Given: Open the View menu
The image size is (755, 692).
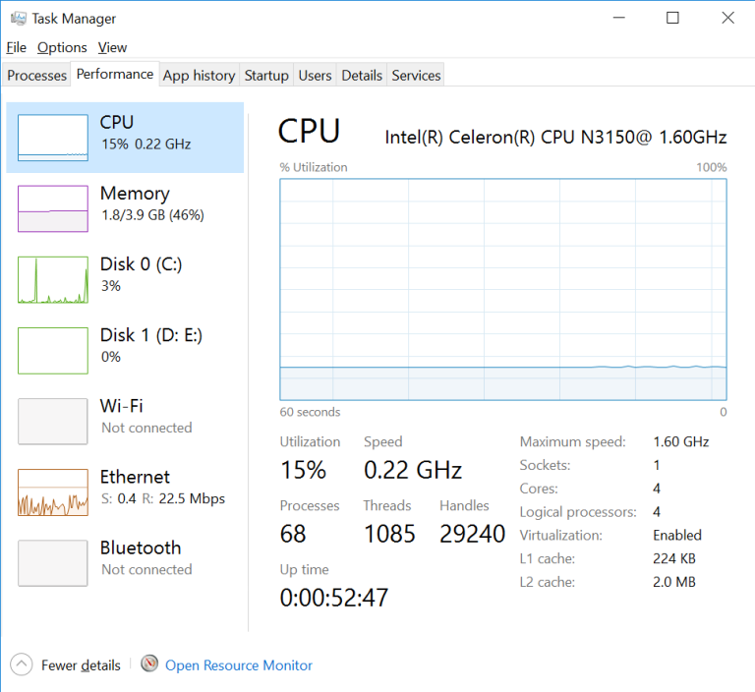Looking at the screenshot, I should (x=112, y=48).
